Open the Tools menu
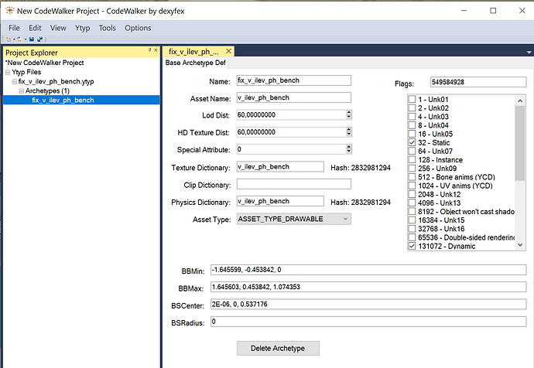The height and width of the screenshot is (368, 534). [108, 28]
